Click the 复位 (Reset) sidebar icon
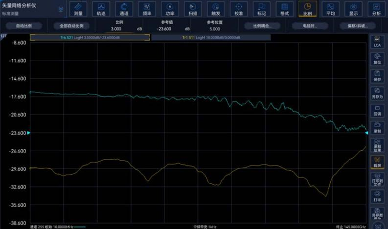The height and width of the screenshot is (229, 388). pyautogui.click(x=377, y=59)
